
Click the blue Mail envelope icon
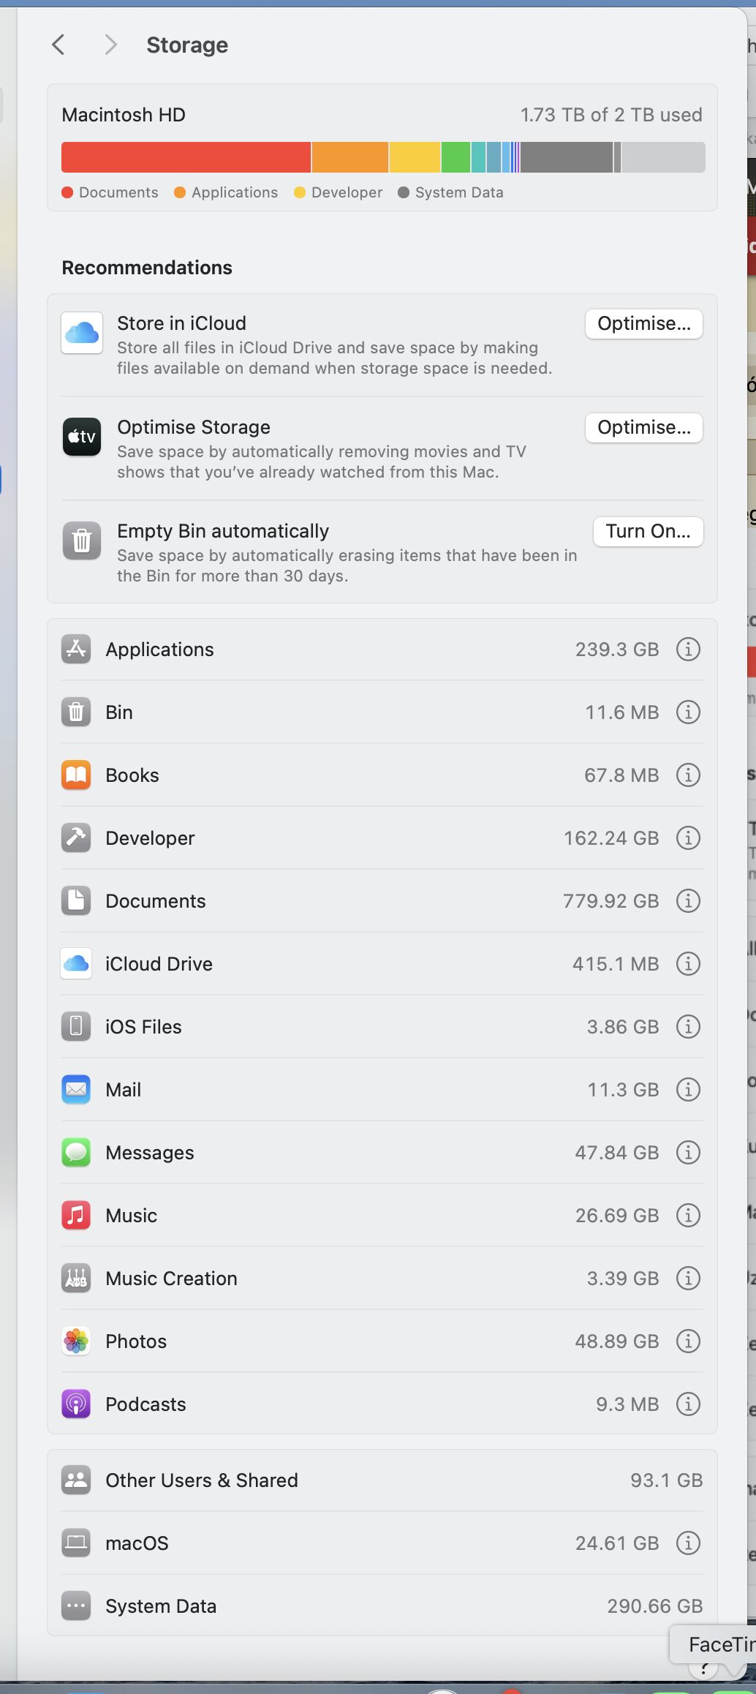tap(76, 1089)
